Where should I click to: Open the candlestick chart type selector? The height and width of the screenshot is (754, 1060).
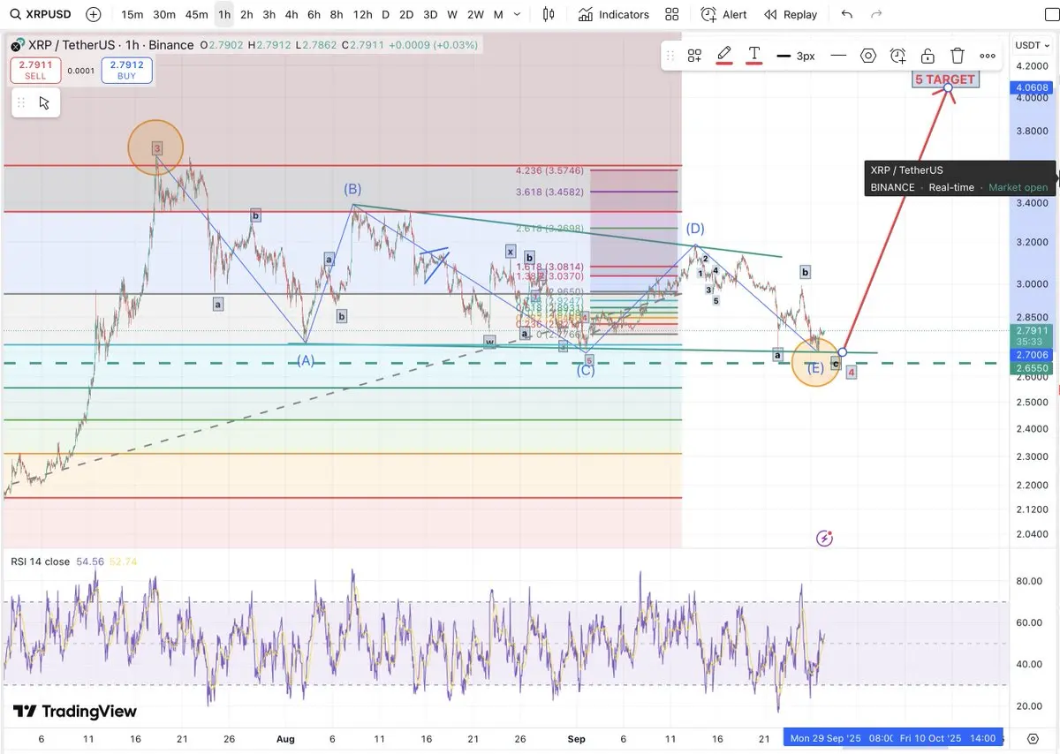pos(549,14)
